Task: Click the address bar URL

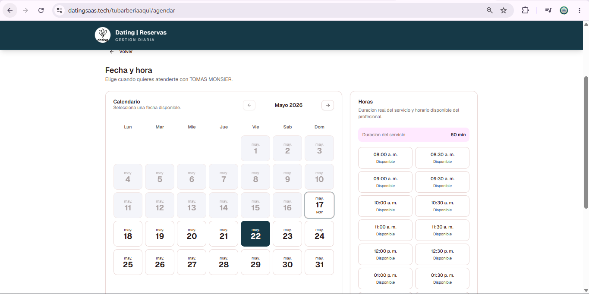Action: pyautogui.click(x=122, y=10)
